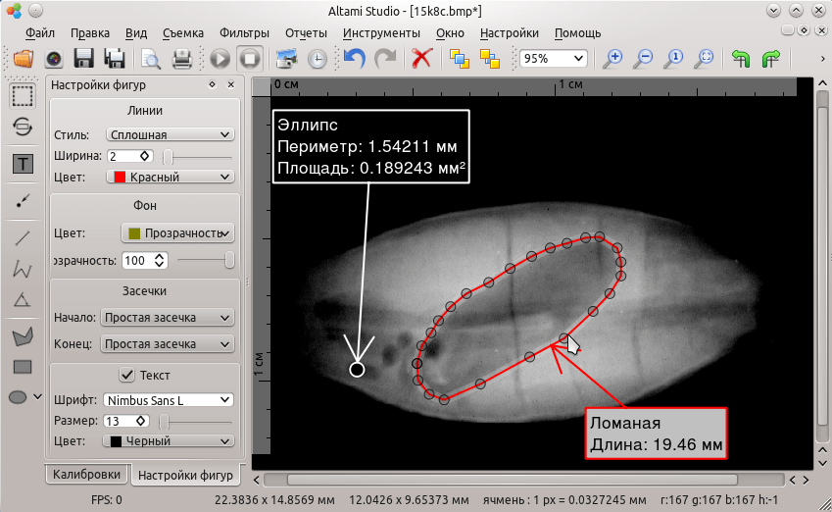This screenshot has width=832, height=512.
Task: Click the transparency slider
Action: pyautogui.click(x=206, y=260)
